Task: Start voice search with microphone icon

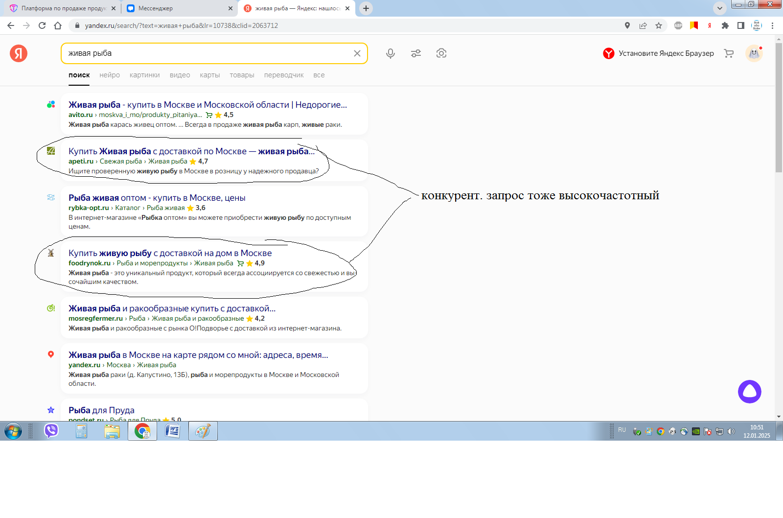Action: [x=391, y=53]
